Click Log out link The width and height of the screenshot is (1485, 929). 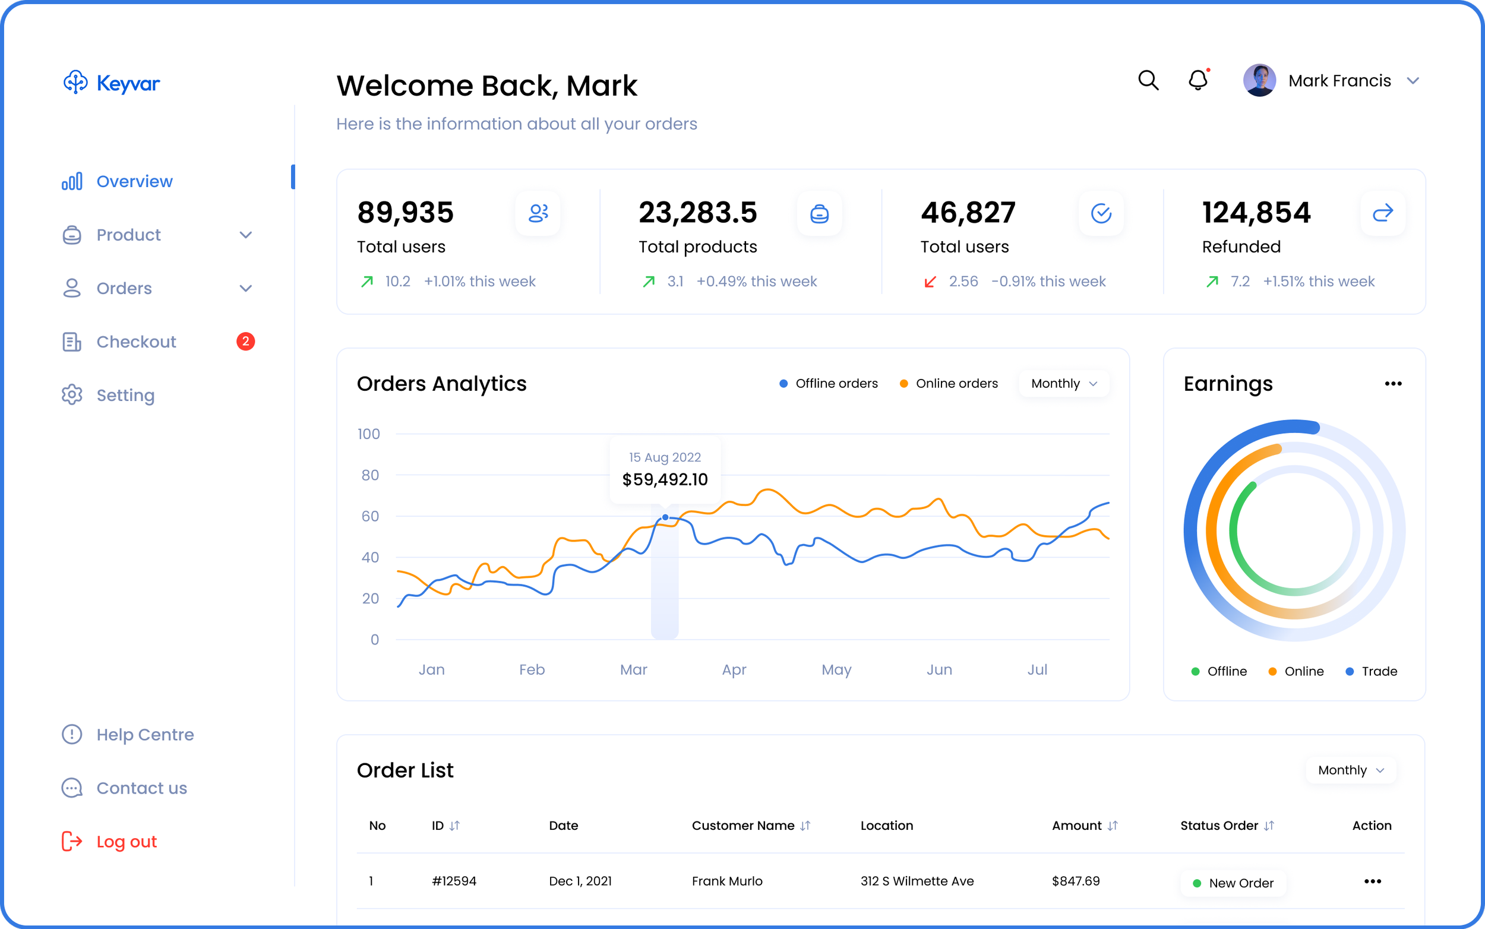click(x=126, y=842)
